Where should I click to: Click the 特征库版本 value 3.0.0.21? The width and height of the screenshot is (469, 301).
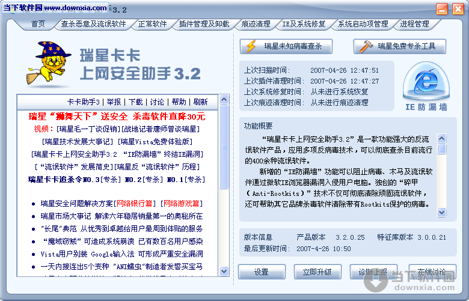[x=432, y=237]
